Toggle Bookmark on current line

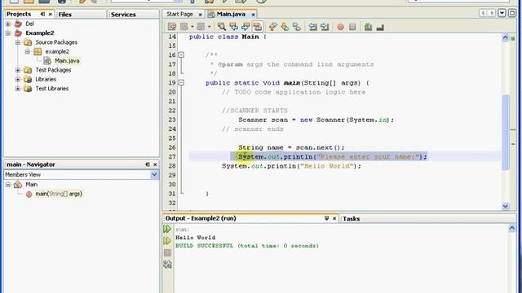(x=297, y=27)
